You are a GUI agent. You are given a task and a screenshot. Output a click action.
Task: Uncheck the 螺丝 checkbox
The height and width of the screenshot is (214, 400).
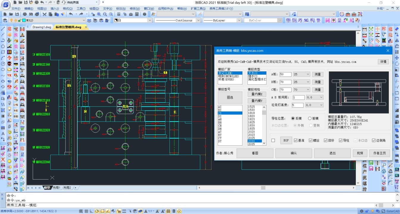(x=311, y=140)
